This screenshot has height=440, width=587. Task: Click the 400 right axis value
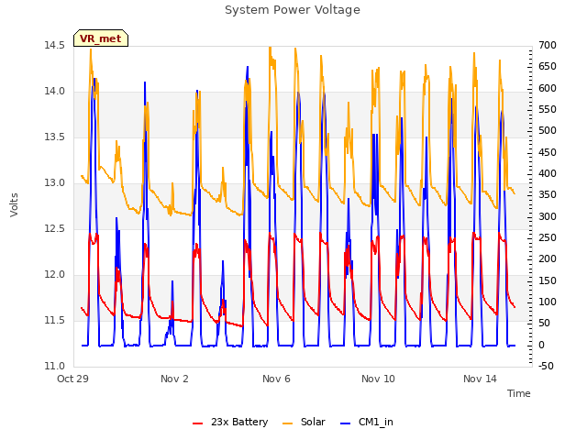tap(548, 173)
